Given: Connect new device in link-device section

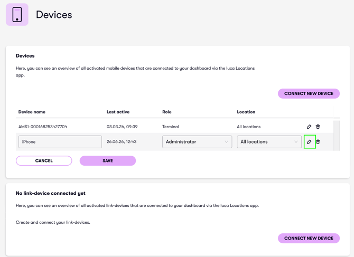Looking at the screenshot, I should pos(309,239).
